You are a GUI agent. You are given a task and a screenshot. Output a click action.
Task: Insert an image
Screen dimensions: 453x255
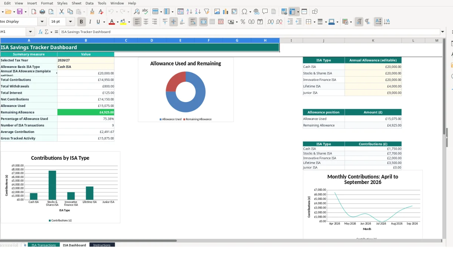(x=217, y=12)
